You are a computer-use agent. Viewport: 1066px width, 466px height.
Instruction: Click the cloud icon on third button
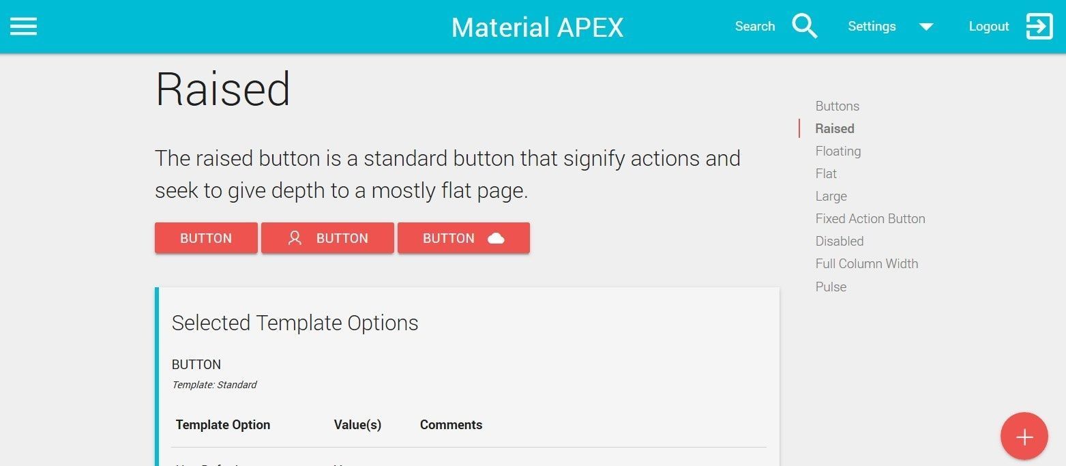497,238
